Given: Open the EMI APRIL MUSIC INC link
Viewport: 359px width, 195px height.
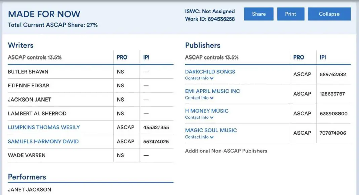Looking at the screenshot, I should pyautogui.click(x=212, y=91).
